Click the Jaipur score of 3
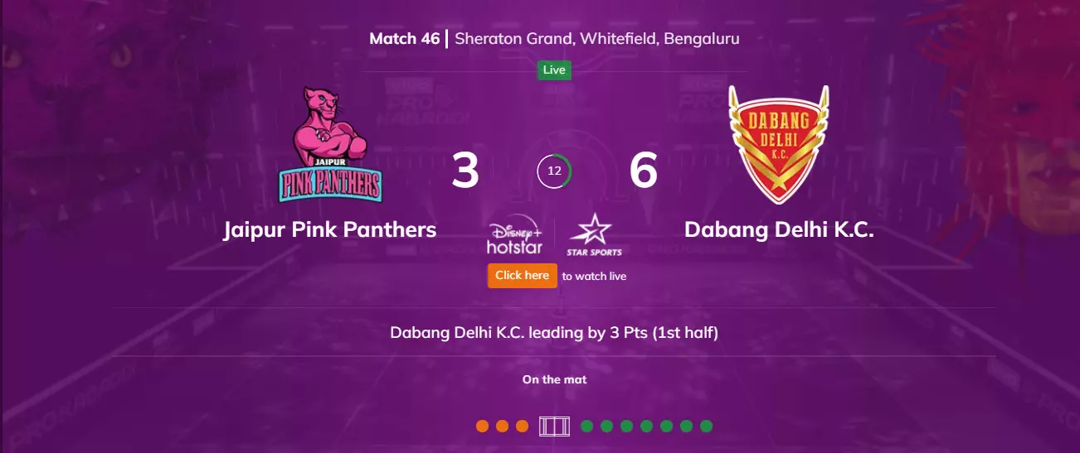 (465, 171)
